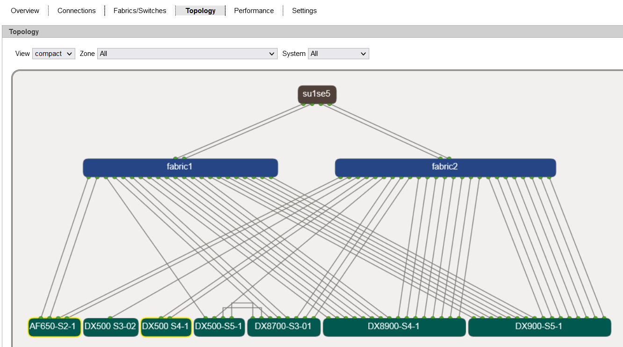The height and width of the screenshot is (347, 623).
Task: Go to the Fabrics/Switches tab
Action: tap(140, 11)
